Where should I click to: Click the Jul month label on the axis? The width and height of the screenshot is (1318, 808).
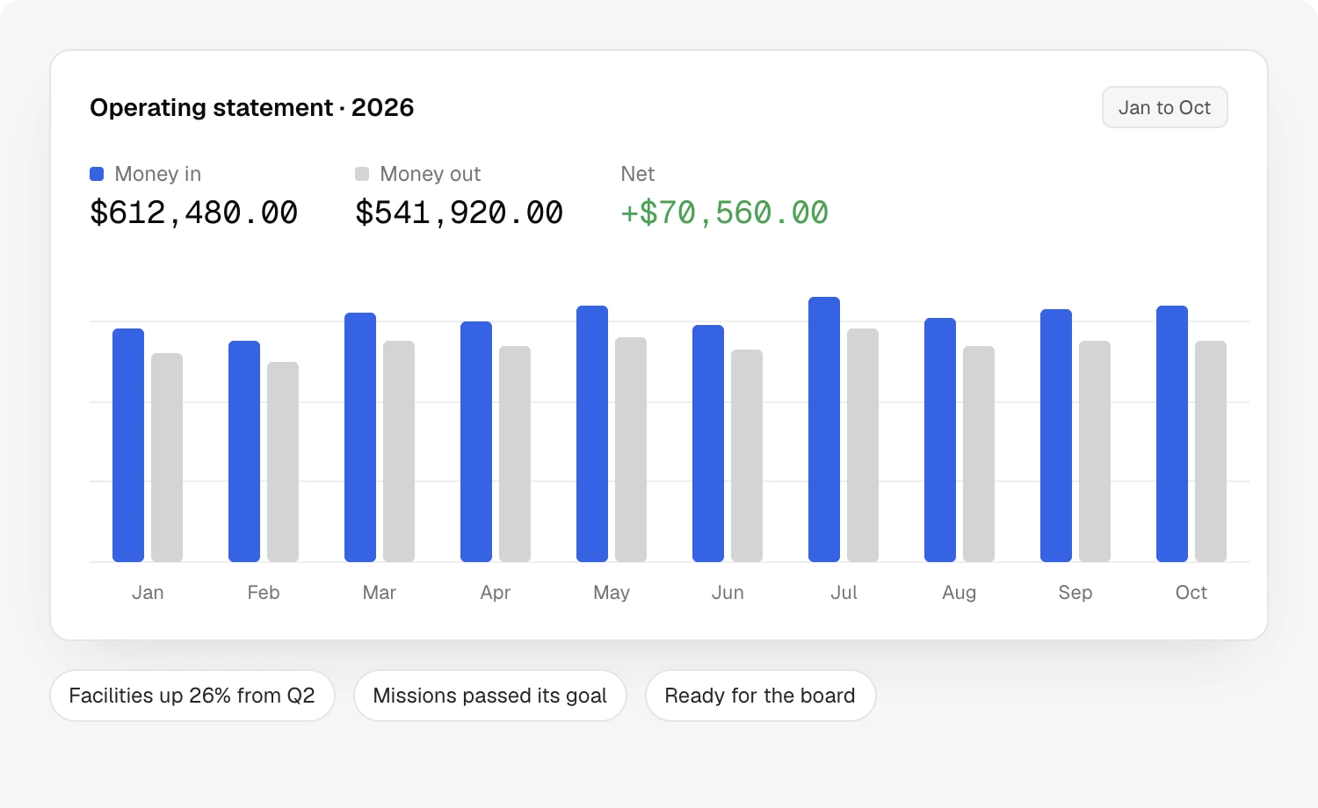844,593
